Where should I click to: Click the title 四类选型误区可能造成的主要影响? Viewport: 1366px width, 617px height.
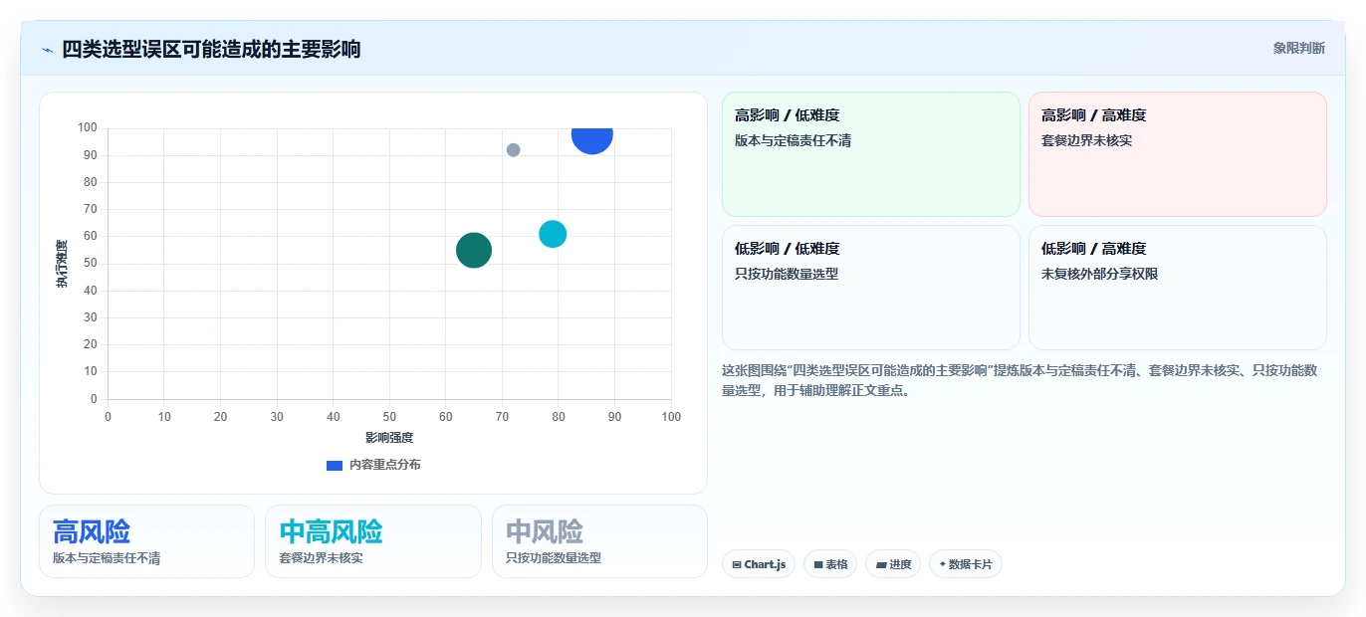(211, 49)
